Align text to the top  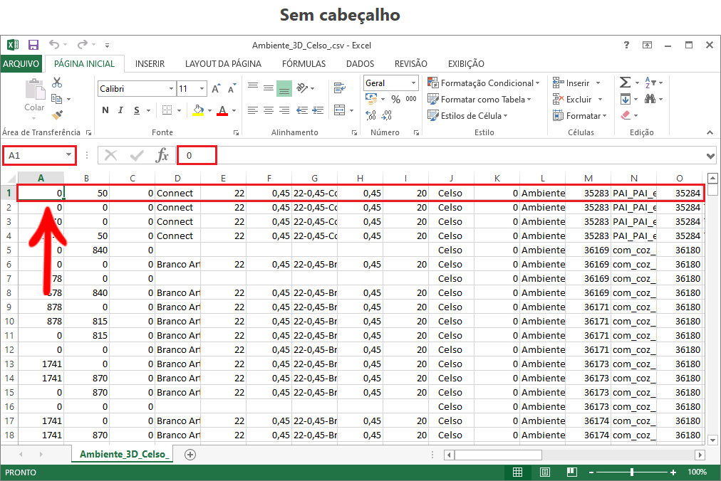(253, 86)
